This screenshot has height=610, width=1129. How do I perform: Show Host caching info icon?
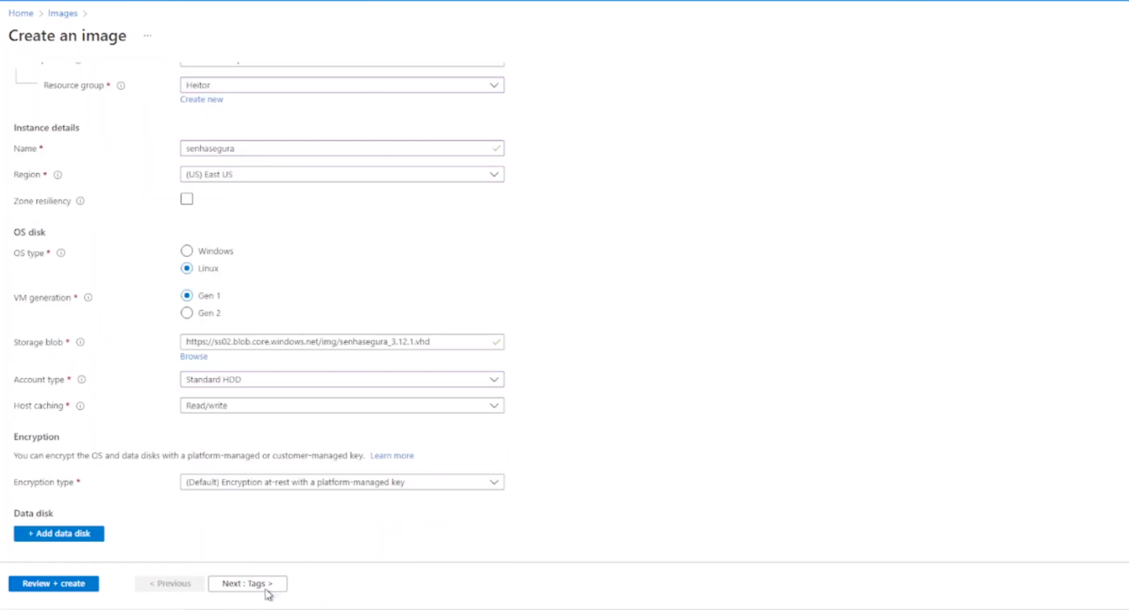(81, 406)
